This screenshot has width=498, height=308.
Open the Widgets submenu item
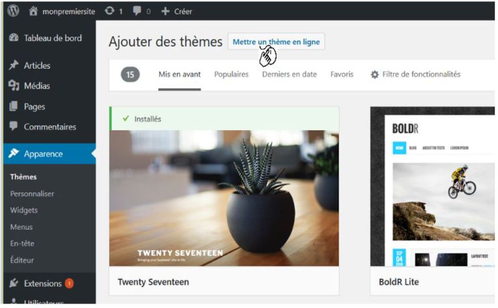pyautogui.click(x=24, y=210)
